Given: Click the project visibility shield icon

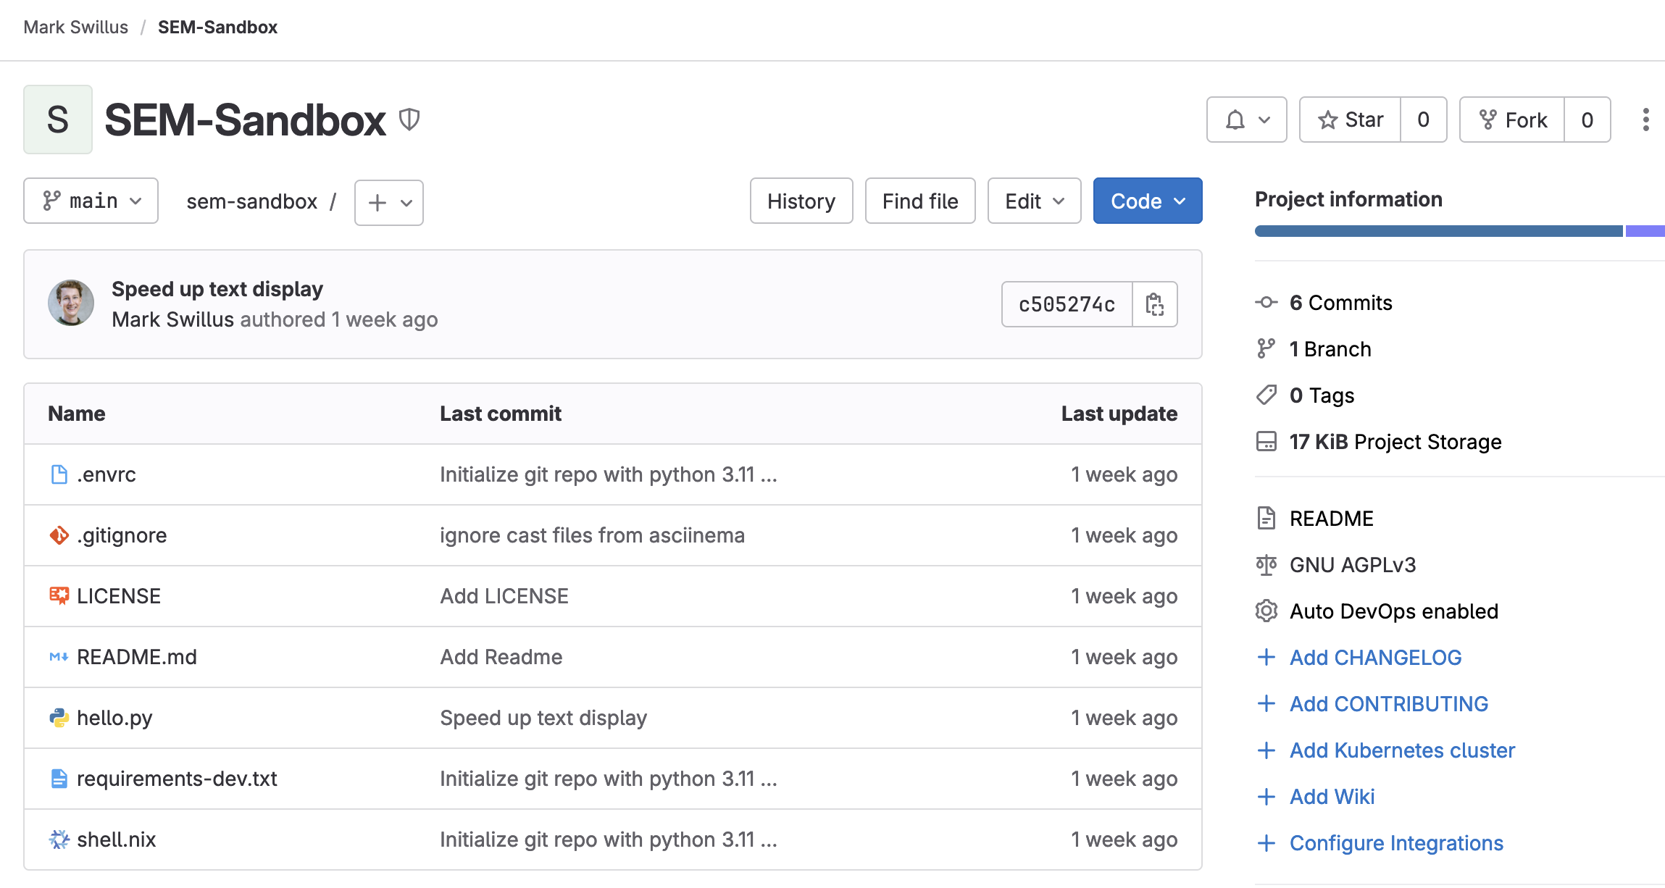Looking at the screenshot, I should [409, 120].
